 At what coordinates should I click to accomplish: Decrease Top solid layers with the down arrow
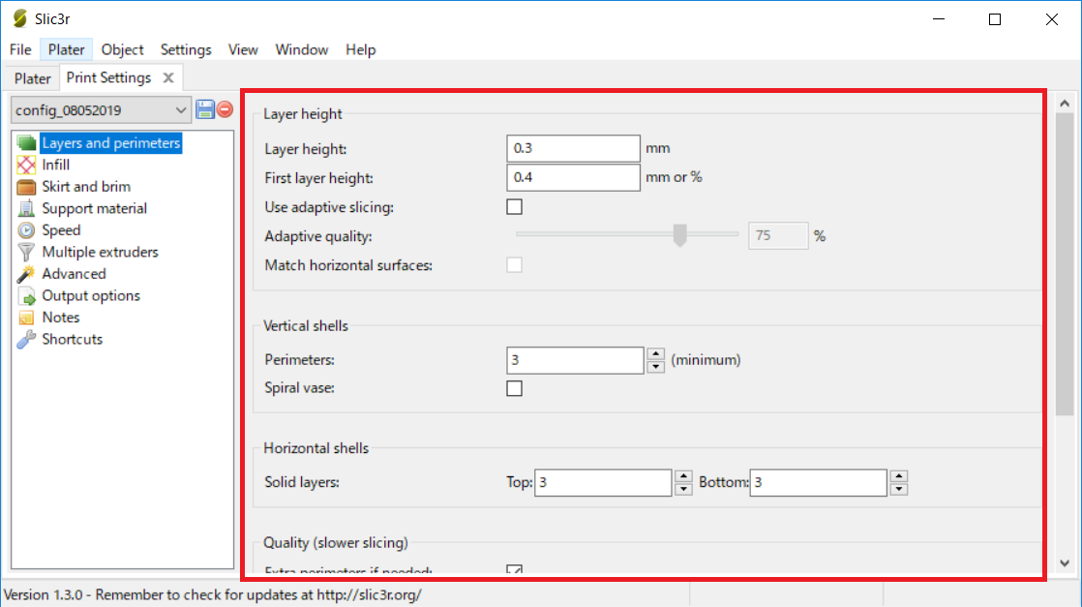pyautogui.click(x=683, y=489)
